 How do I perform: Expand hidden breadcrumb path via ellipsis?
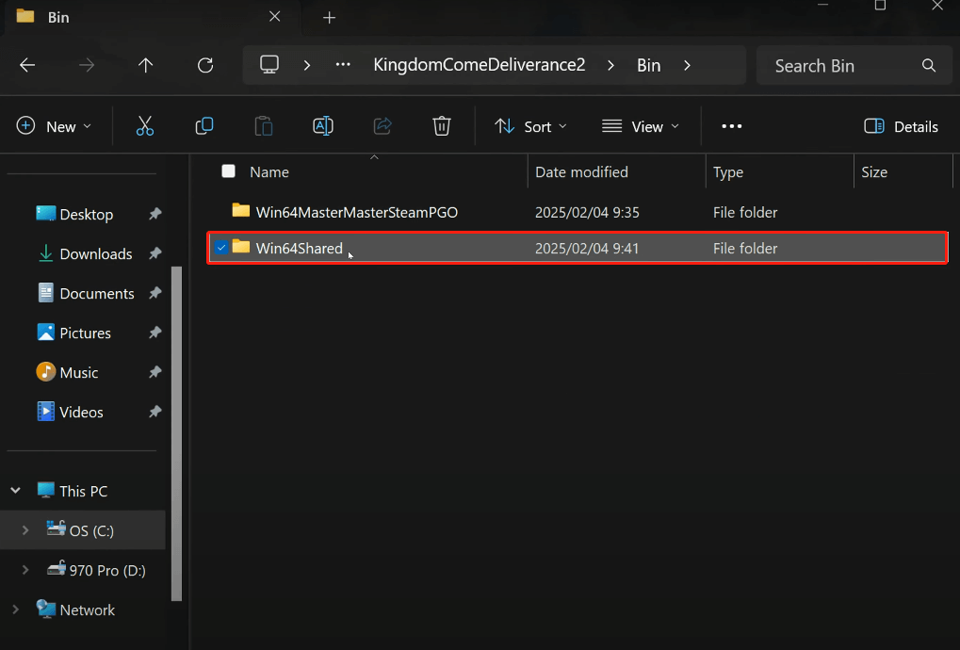343,64
